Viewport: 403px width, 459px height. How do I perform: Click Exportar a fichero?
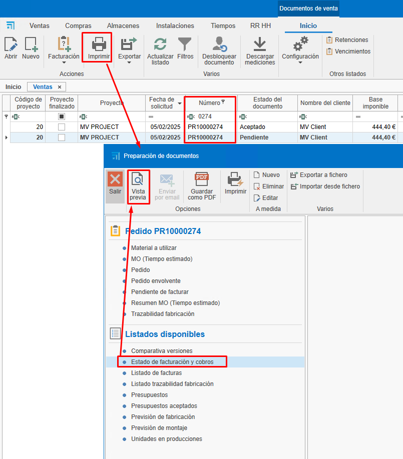point(319,175)
